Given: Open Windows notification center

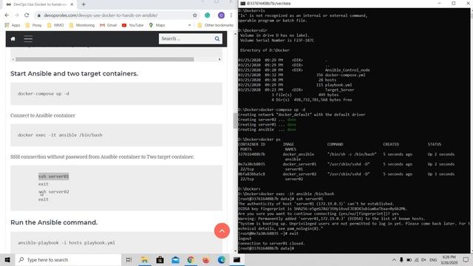Looking at the screenshot, I should (466, 259).
